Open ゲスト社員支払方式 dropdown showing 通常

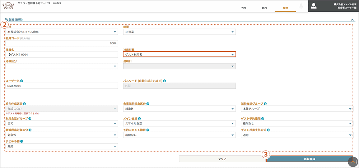(297, 135)
